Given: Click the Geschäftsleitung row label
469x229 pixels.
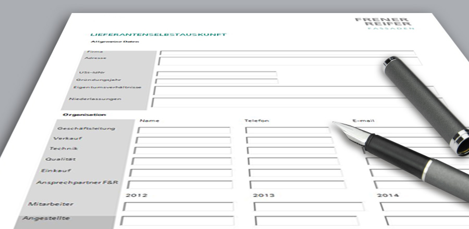Looking at the screenshot, I should (86, 129).
